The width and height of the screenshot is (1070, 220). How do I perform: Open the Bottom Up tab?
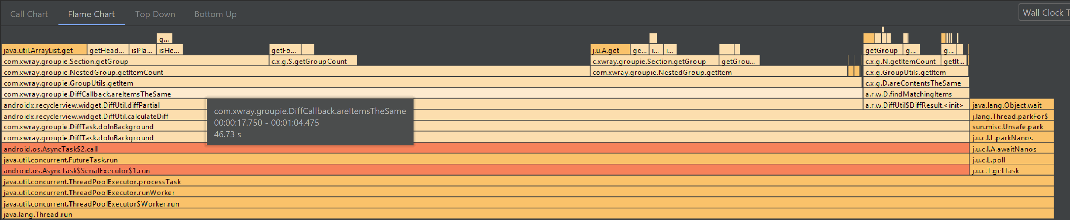(215, 14)
